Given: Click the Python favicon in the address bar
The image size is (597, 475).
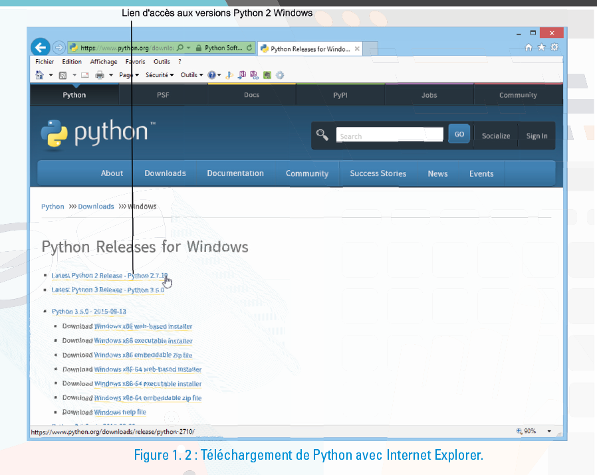Looking at the screenshot, I should pos(74,48).
